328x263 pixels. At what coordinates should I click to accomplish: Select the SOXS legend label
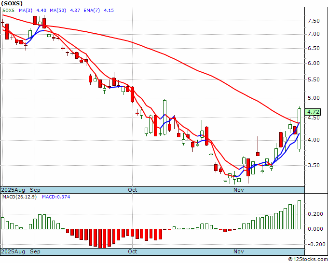point(8,11)
